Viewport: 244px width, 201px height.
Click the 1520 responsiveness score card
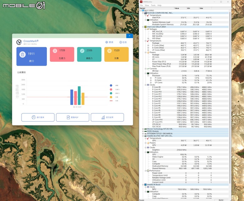coord(116,54)
